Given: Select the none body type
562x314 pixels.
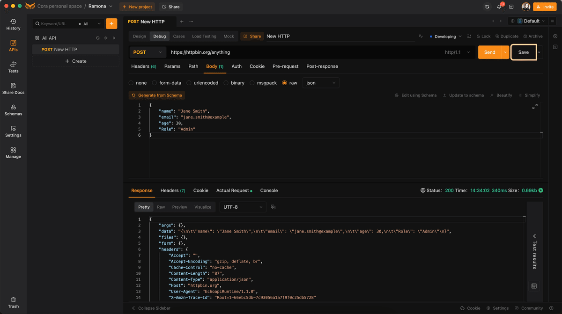Looking at the screenshot, I should (132, 83).
